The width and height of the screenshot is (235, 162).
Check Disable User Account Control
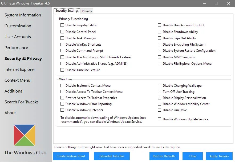pos(159,25)
